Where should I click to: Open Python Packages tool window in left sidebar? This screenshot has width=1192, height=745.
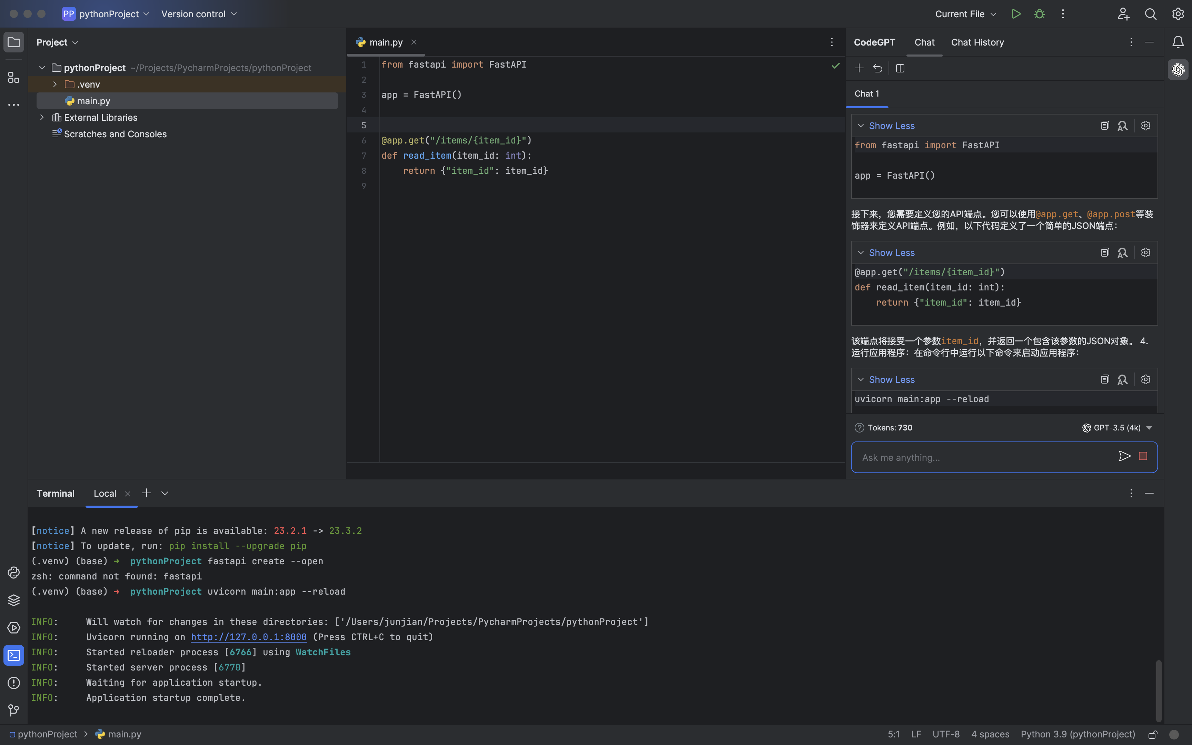point(14,600)
